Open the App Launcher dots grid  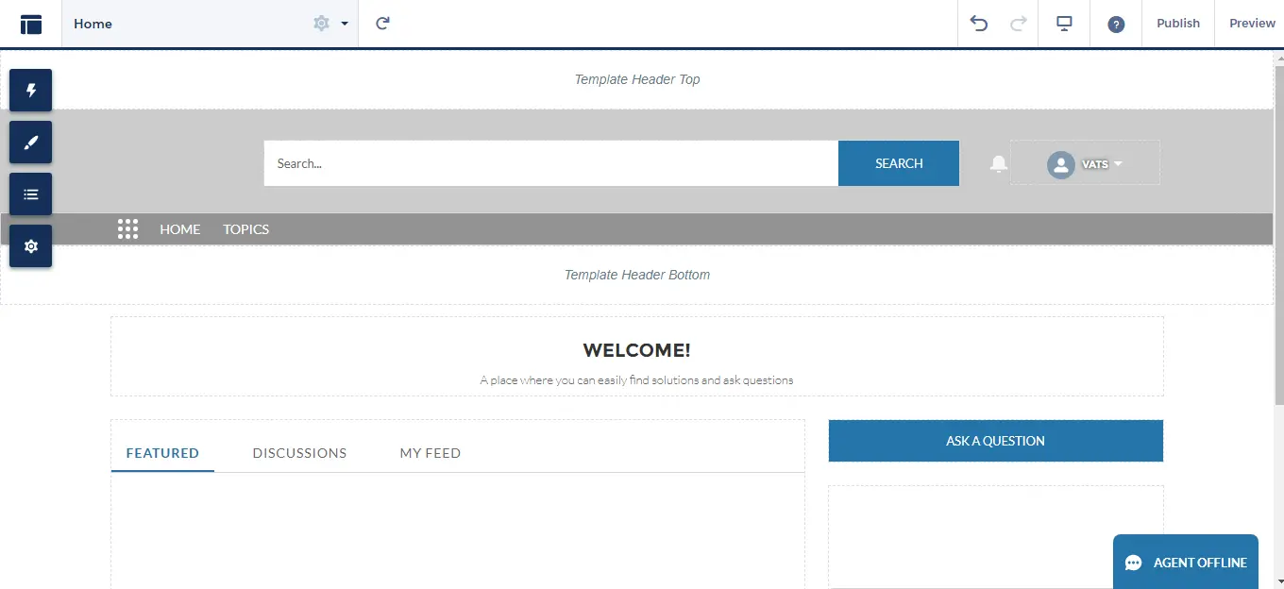(x=128, y=229)
